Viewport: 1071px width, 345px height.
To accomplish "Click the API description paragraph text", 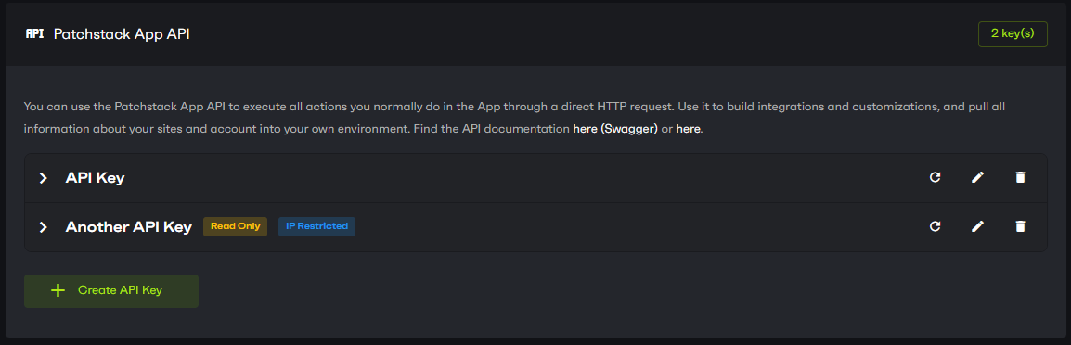I will [x=514, y=118].
